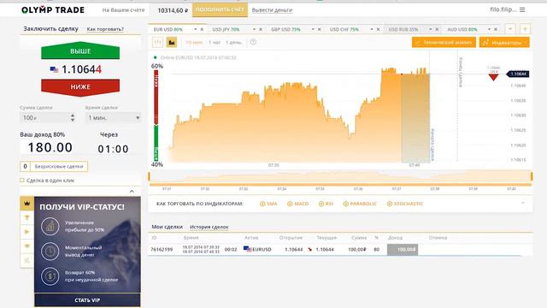Close the AUD USD tab
This screenshot has height=308, width=547.
click(x=496, y=30)
